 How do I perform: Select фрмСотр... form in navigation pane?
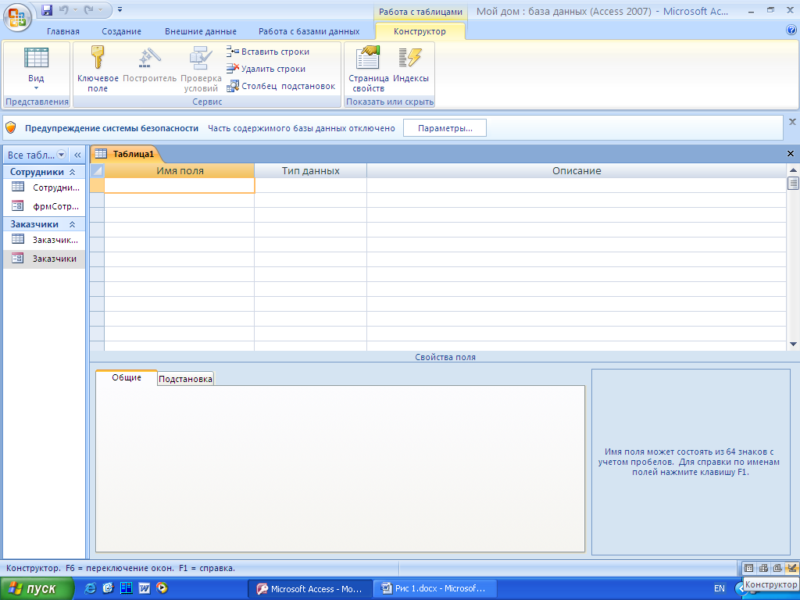(45, 206)
